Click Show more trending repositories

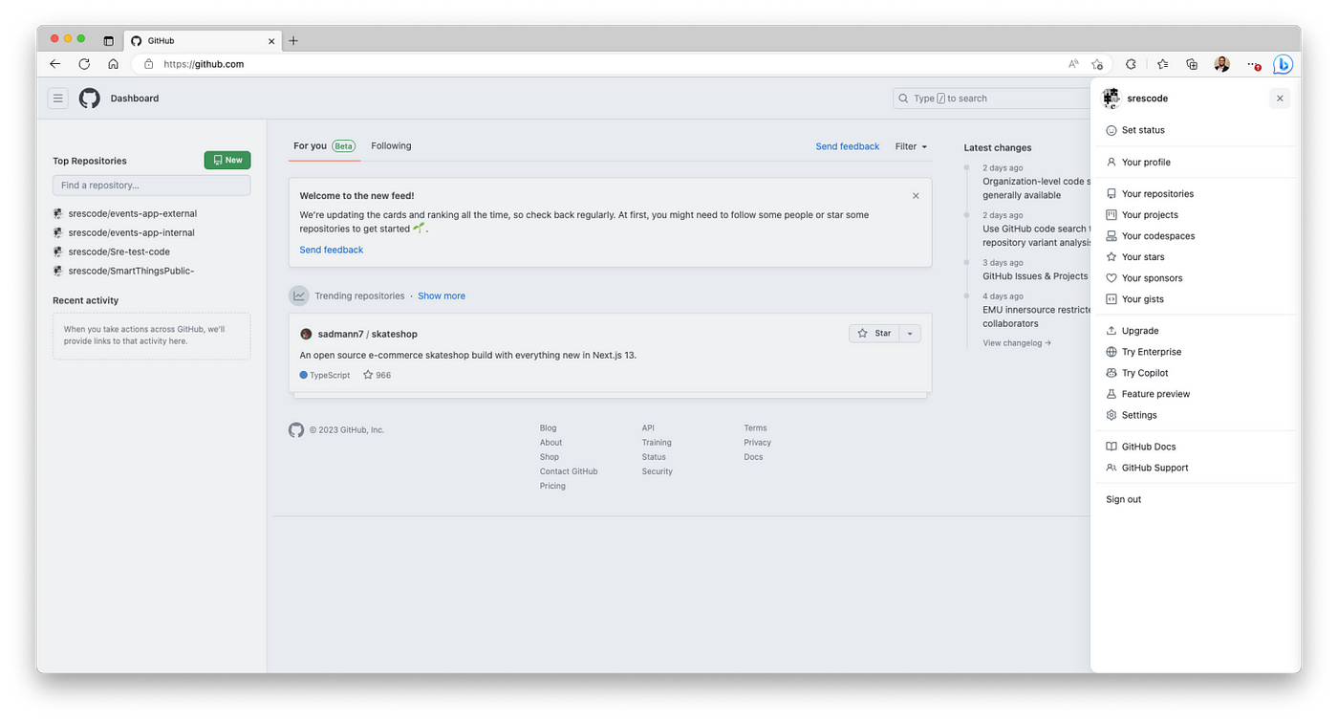[442, 296]
